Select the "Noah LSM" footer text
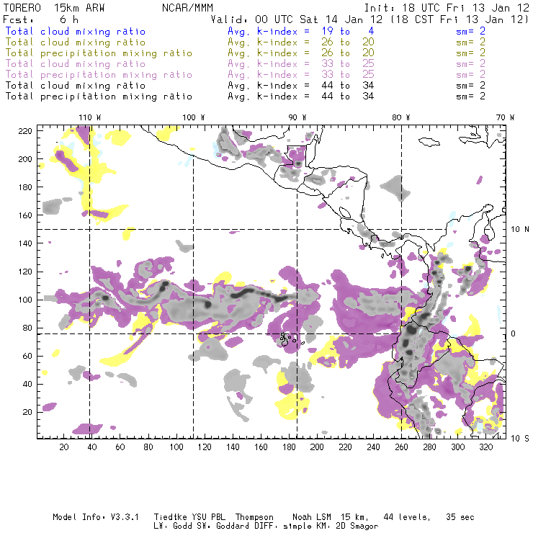The width and height of the screenshot is (533, 533). (x=312, y=517)
